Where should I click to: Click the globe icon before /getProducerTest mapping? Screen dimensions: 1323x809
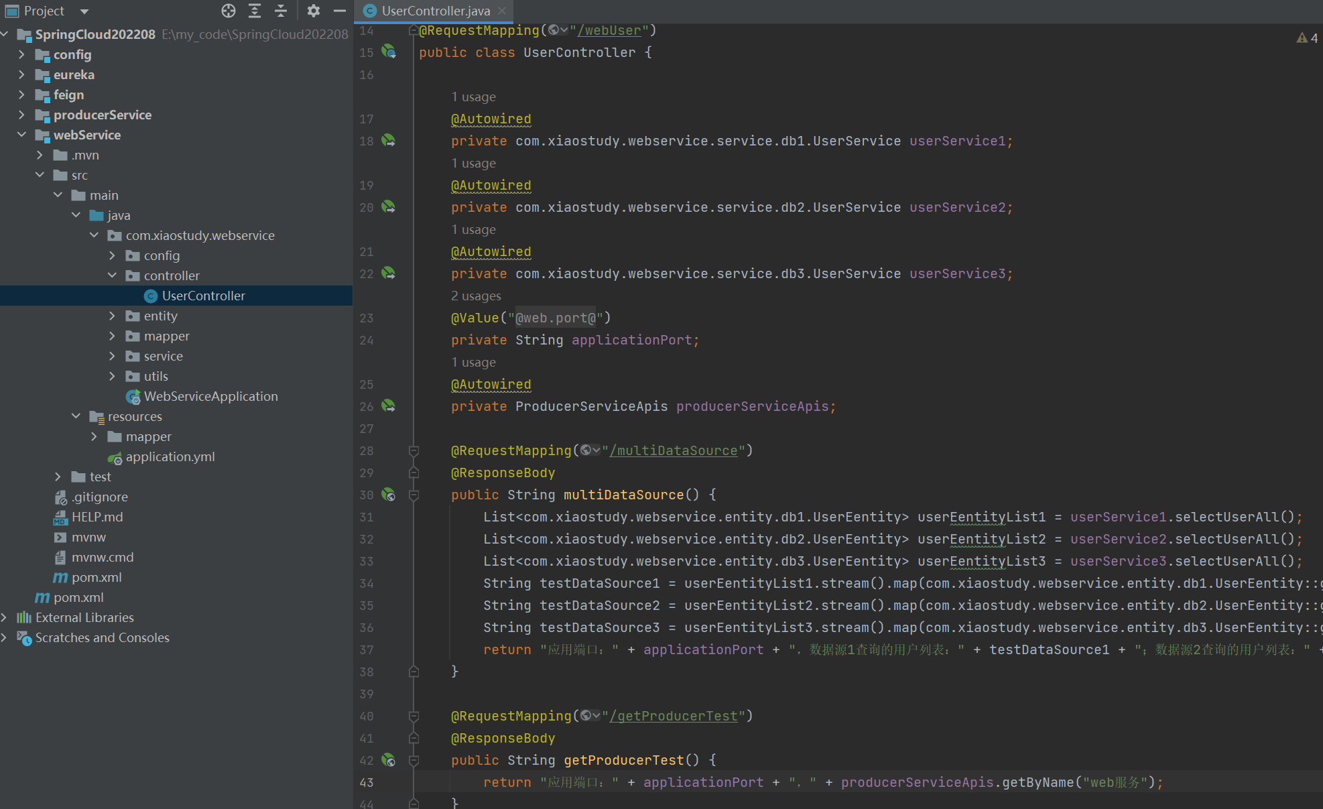pyautogui.click(x=590, y=716)
